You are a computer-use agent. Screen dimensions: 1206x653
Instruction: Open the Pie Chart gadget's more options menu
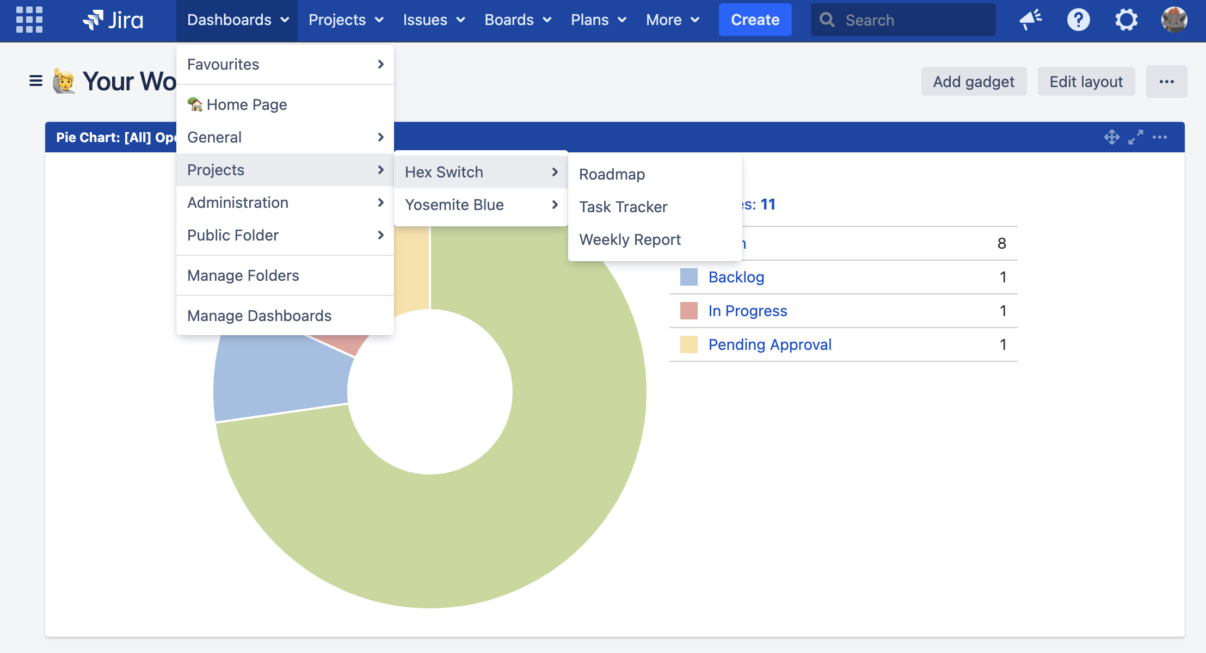[x=1160, y=137]
